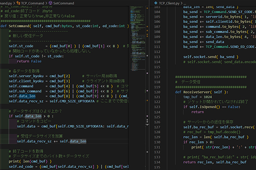Click the 'self.data = cmd_buf[' assignment line
This screenshot has height=170, width=256.
click(x=73, y=126)
